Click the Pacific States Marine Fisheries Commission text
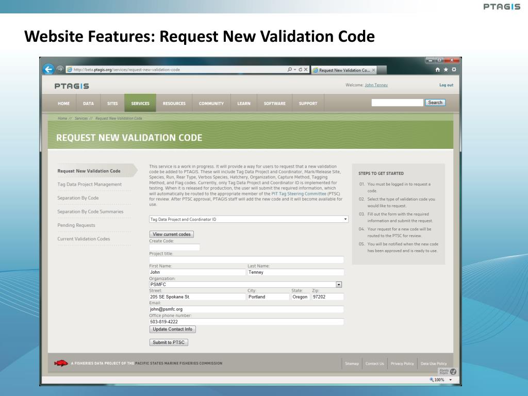Viewport: 528px width, 396px height. tap(178, 364)
